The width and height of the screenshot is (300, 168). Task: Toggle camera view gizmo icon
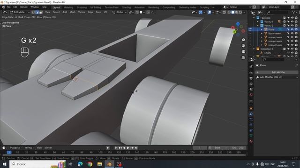[243, 52]
